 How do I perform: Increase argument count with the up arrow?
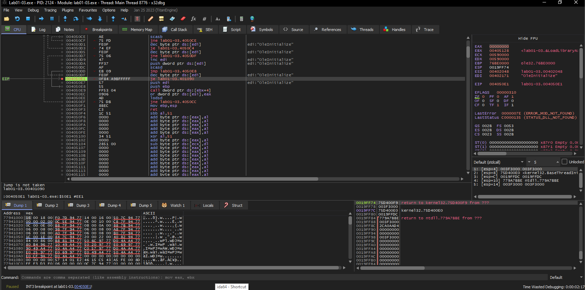click(x=558, y=162)
